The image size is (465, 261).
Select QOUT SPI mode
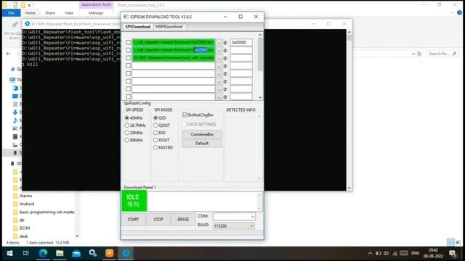coord(155,125)
